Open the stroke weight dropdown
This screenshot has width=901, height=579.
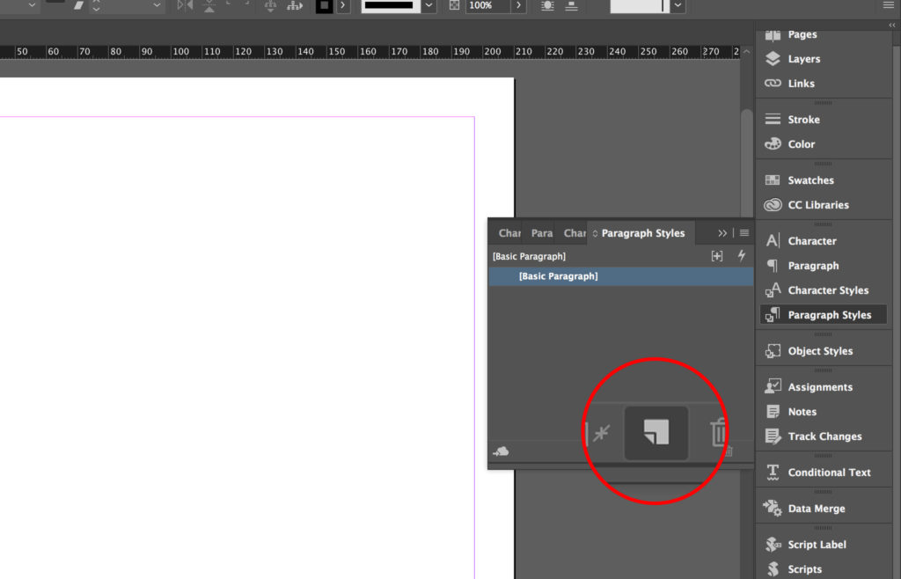(429, 6)
